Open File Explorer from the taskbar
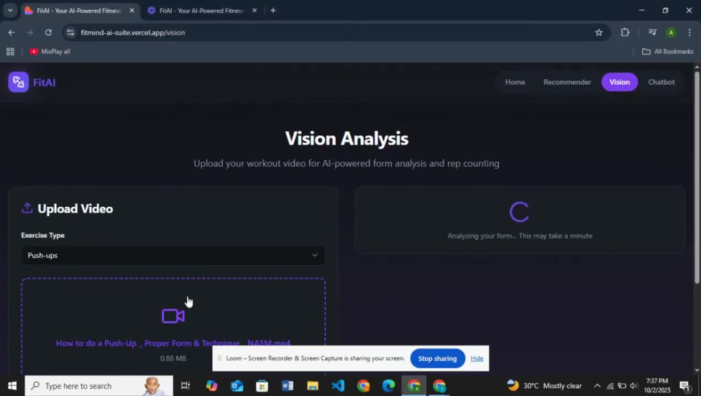Image resolution: width=701 pixels, height=396 pixels. [x=313, y=385]
